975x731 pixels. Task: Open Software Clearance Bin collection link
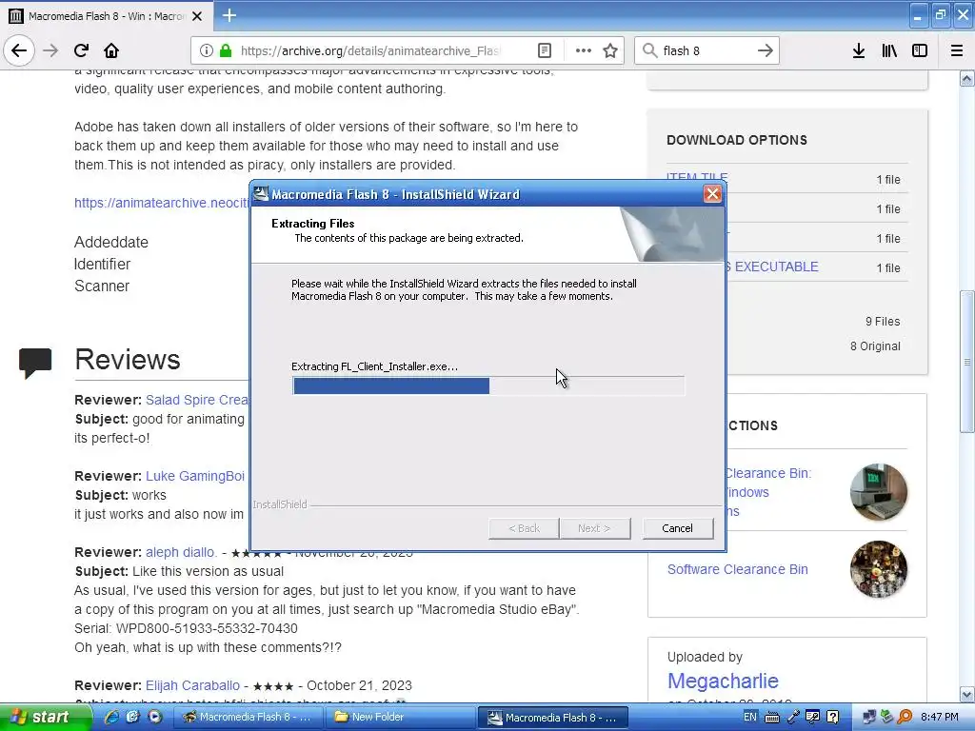738,569
